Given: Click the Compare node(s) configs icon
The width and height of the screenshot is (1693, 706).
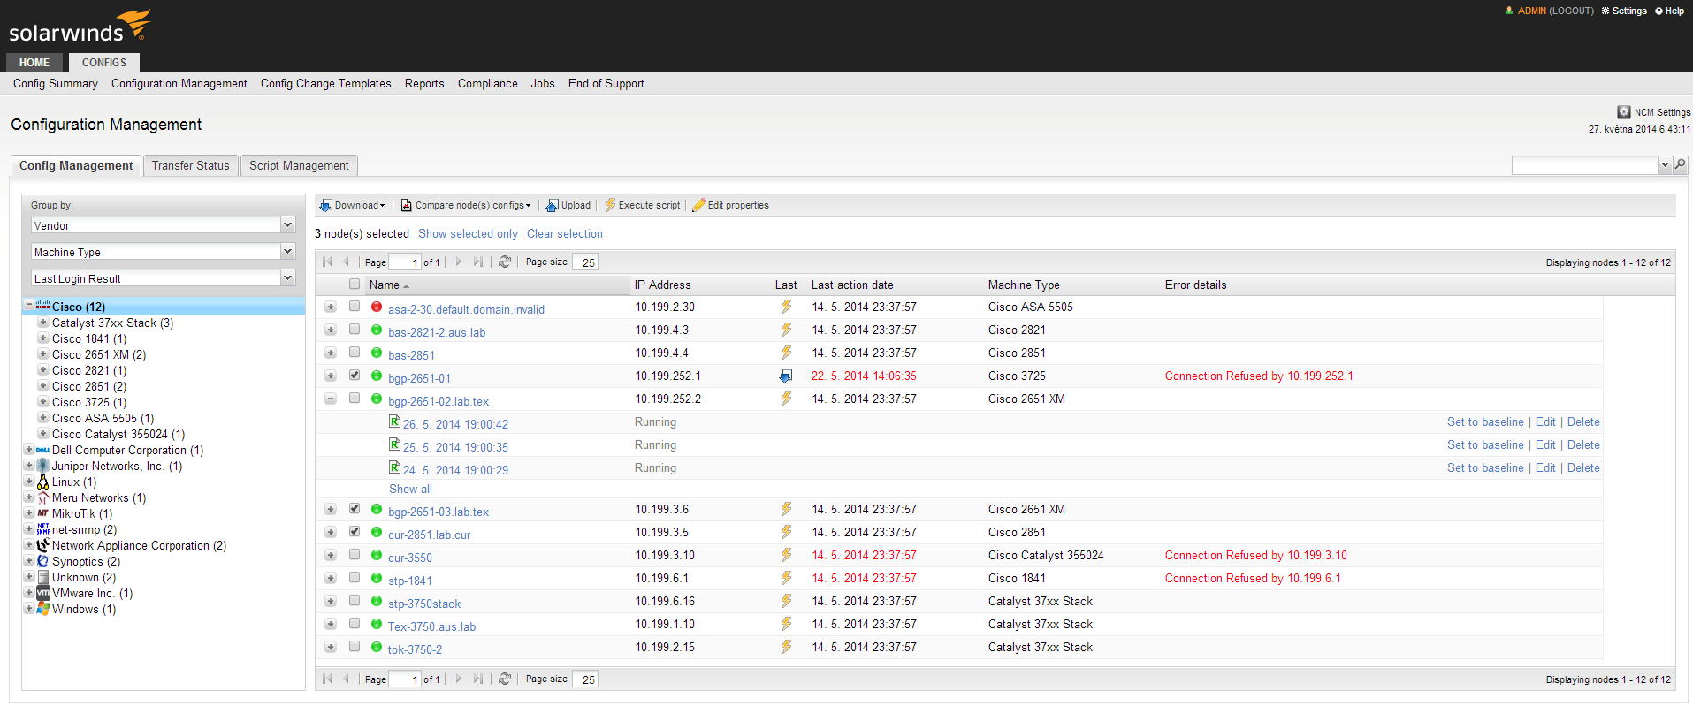Looking at the screenshot, I should click(x=407, y=205).
